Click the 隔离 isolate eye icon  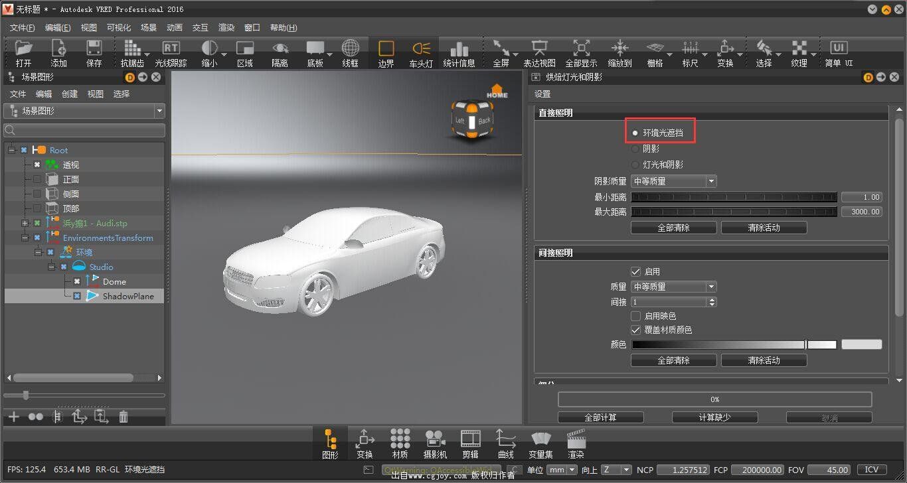coord(280,48)
